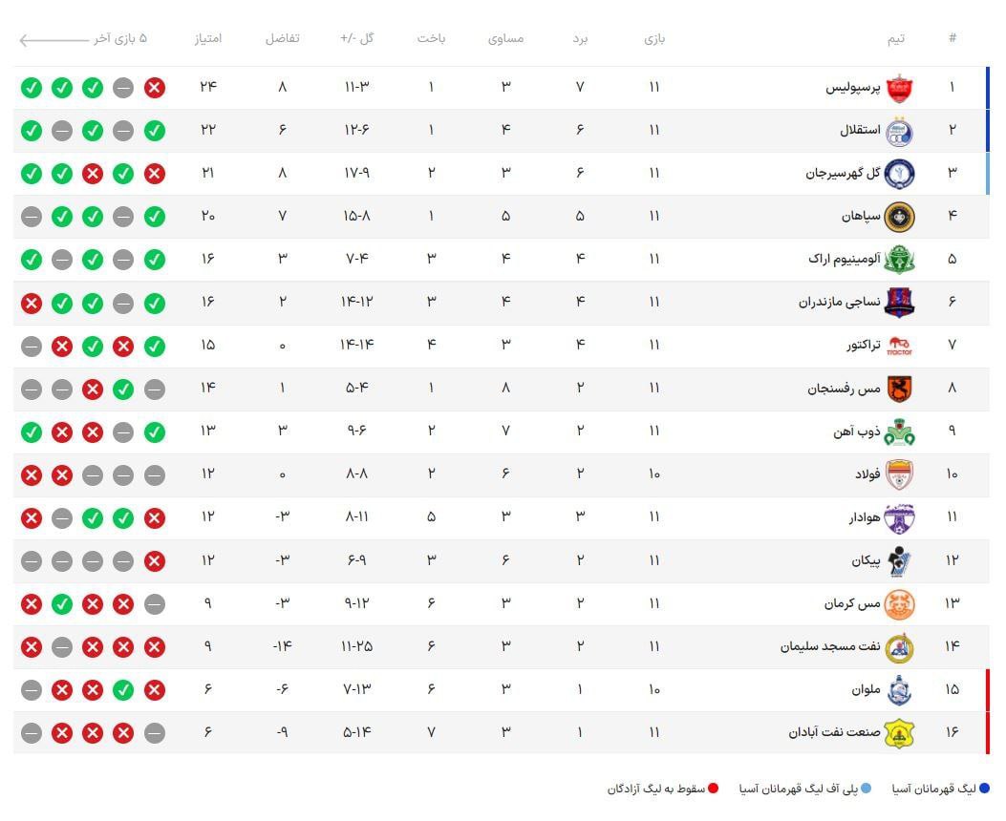
Task: Click the Persepolis team logo
Action: click(x=900, y=88)
